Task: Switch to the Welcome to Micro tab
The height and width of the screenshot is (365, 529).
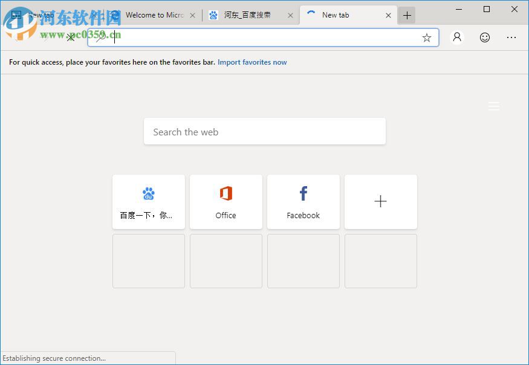Action: click(156, 15)
